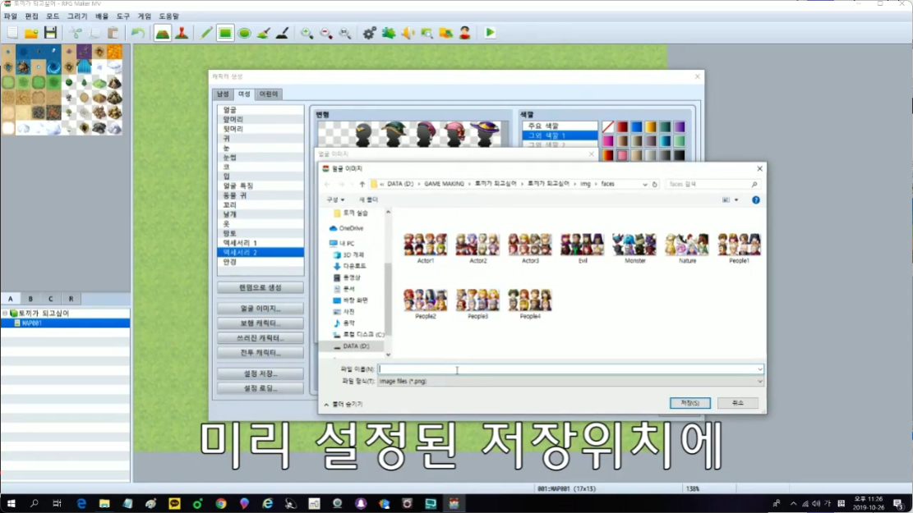Open the 도구 menu
Image resolution: width=913 pixels, height=513 pixels.
(123, 16)
